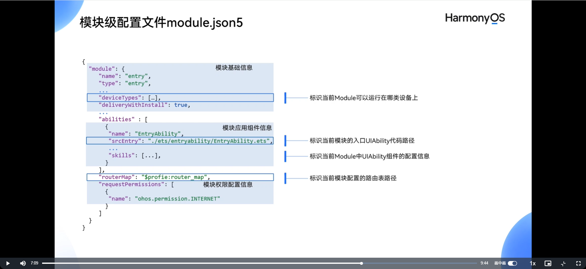Open the picture-in-picture window icon
Image resolution: width=586 pixels, height=269 pixels.
[x=548, y=263]
